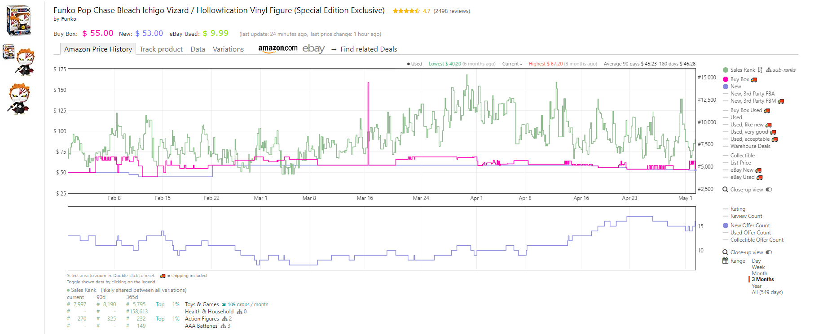
Task: Click the Buy Box price $ 55.00
Action: click(x=98, y=33)
